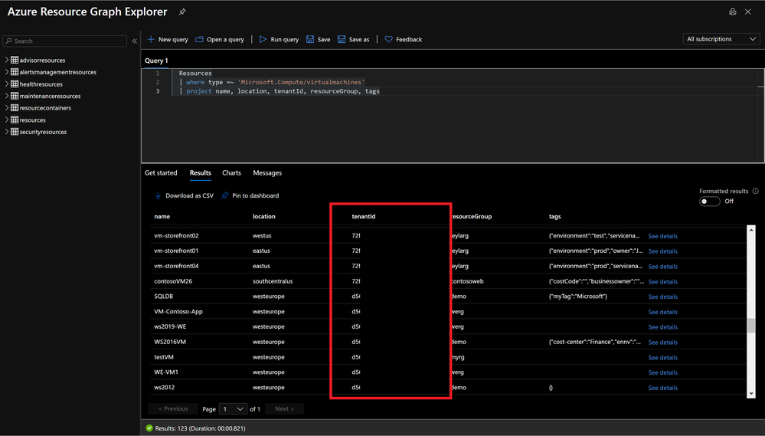Click the alertsmanagementresources table icon
765x436 pixels.
(15, 72)
